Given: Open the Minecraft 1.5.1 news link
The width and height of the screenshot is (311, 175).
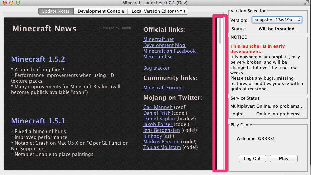Looking at the screenshot, I should click(x=38, y=121).
